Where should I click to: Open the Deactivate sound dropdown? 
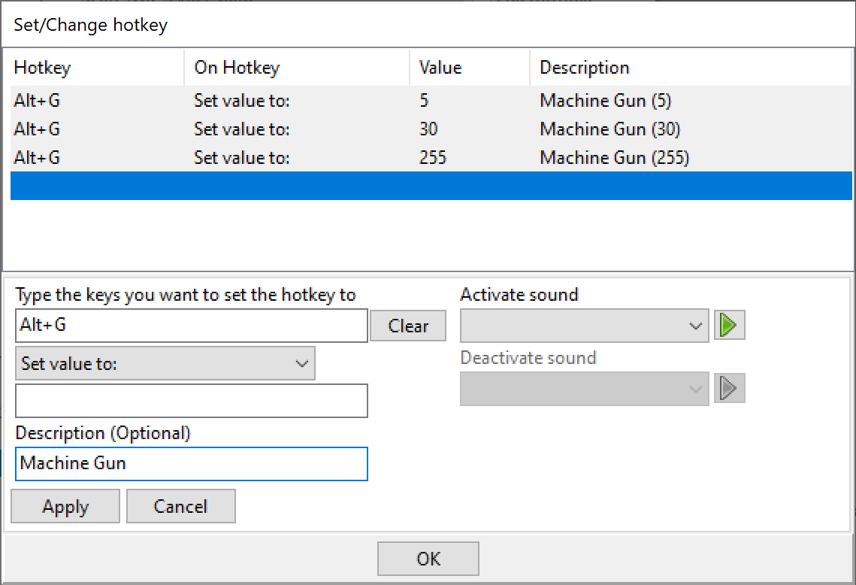coord(584,389)
